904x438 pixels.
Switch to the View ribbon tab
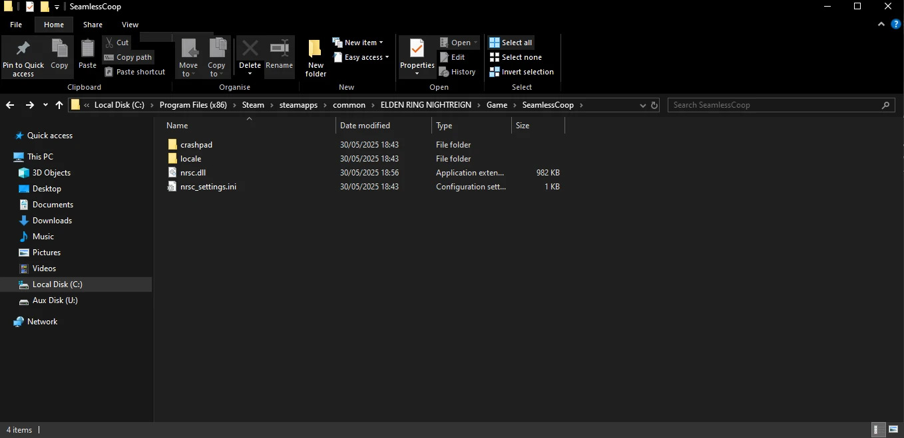coord(130,25)
